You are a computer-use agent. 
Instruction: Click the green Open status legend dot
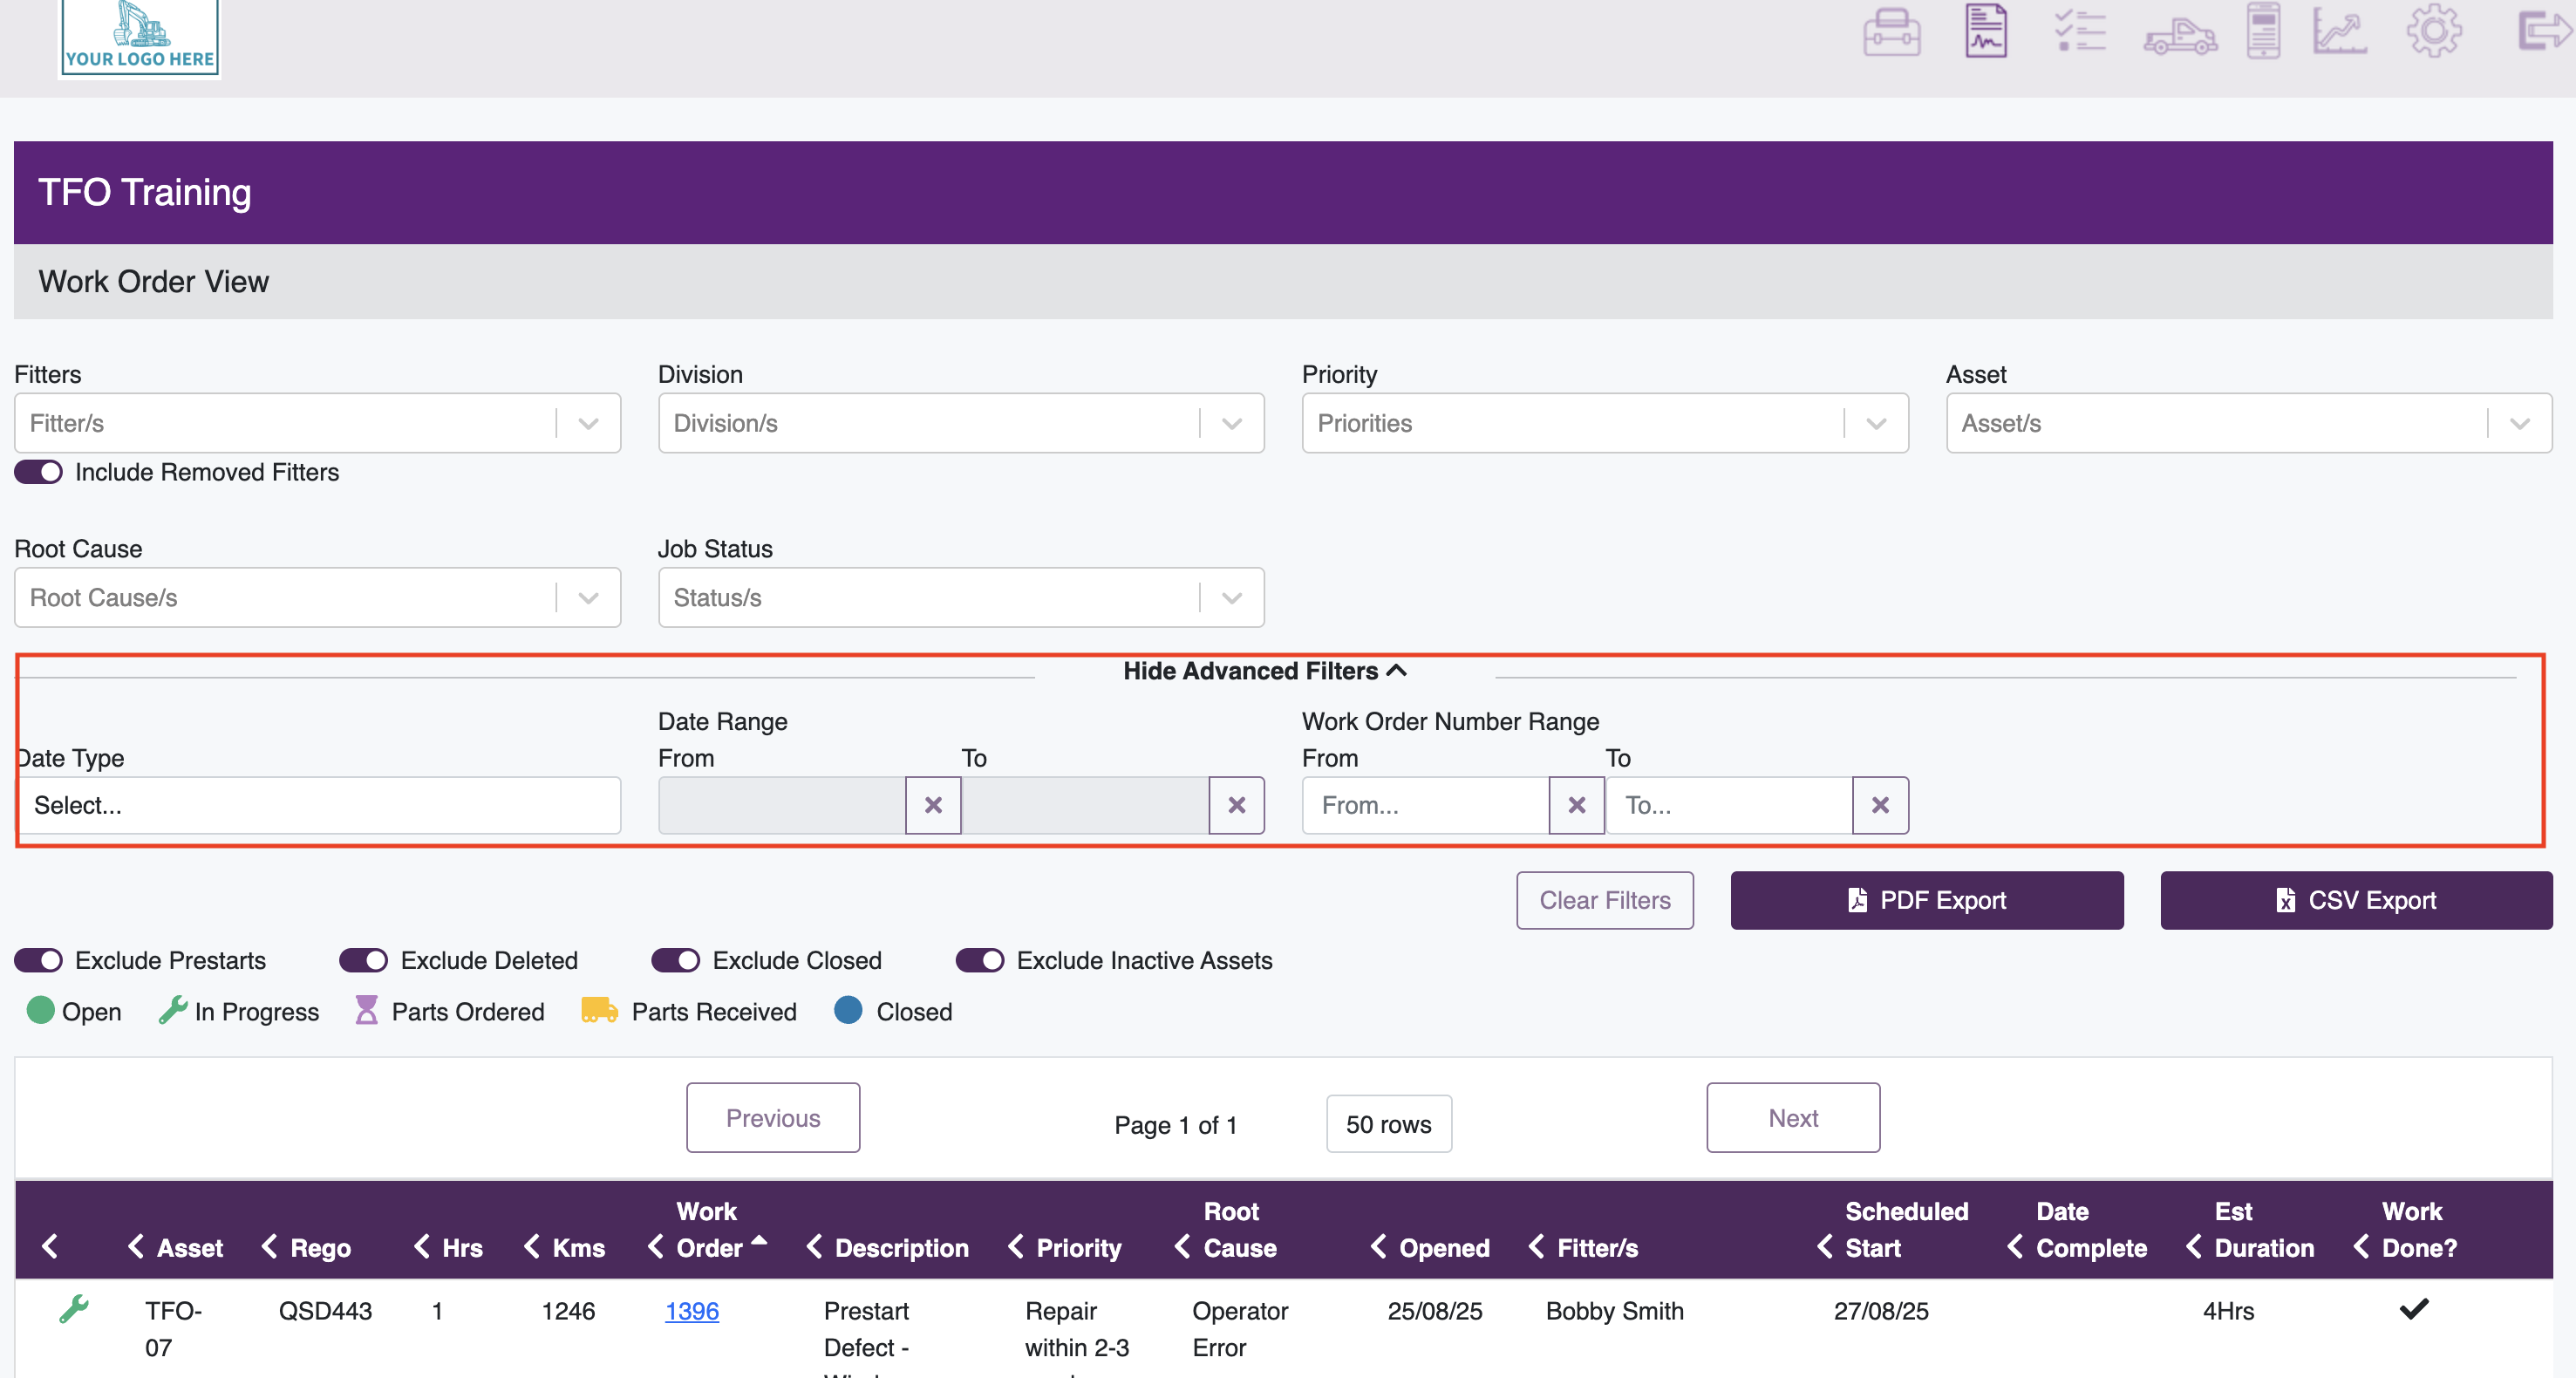coord(40,1010)
